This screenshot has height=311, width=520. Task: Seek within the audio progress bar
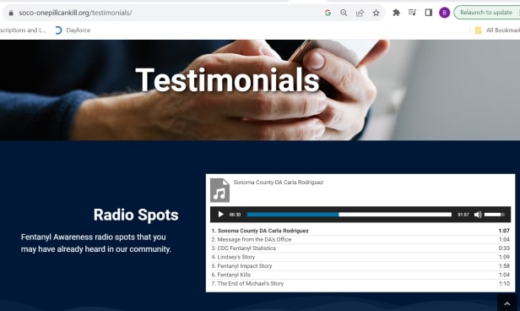pos(349,215)
